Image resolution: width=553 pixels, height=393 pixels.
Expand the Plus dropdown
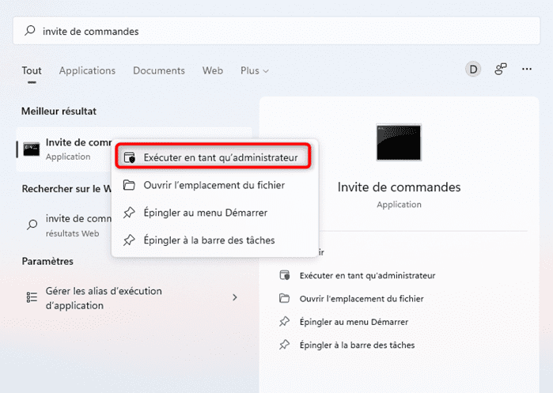255,70
